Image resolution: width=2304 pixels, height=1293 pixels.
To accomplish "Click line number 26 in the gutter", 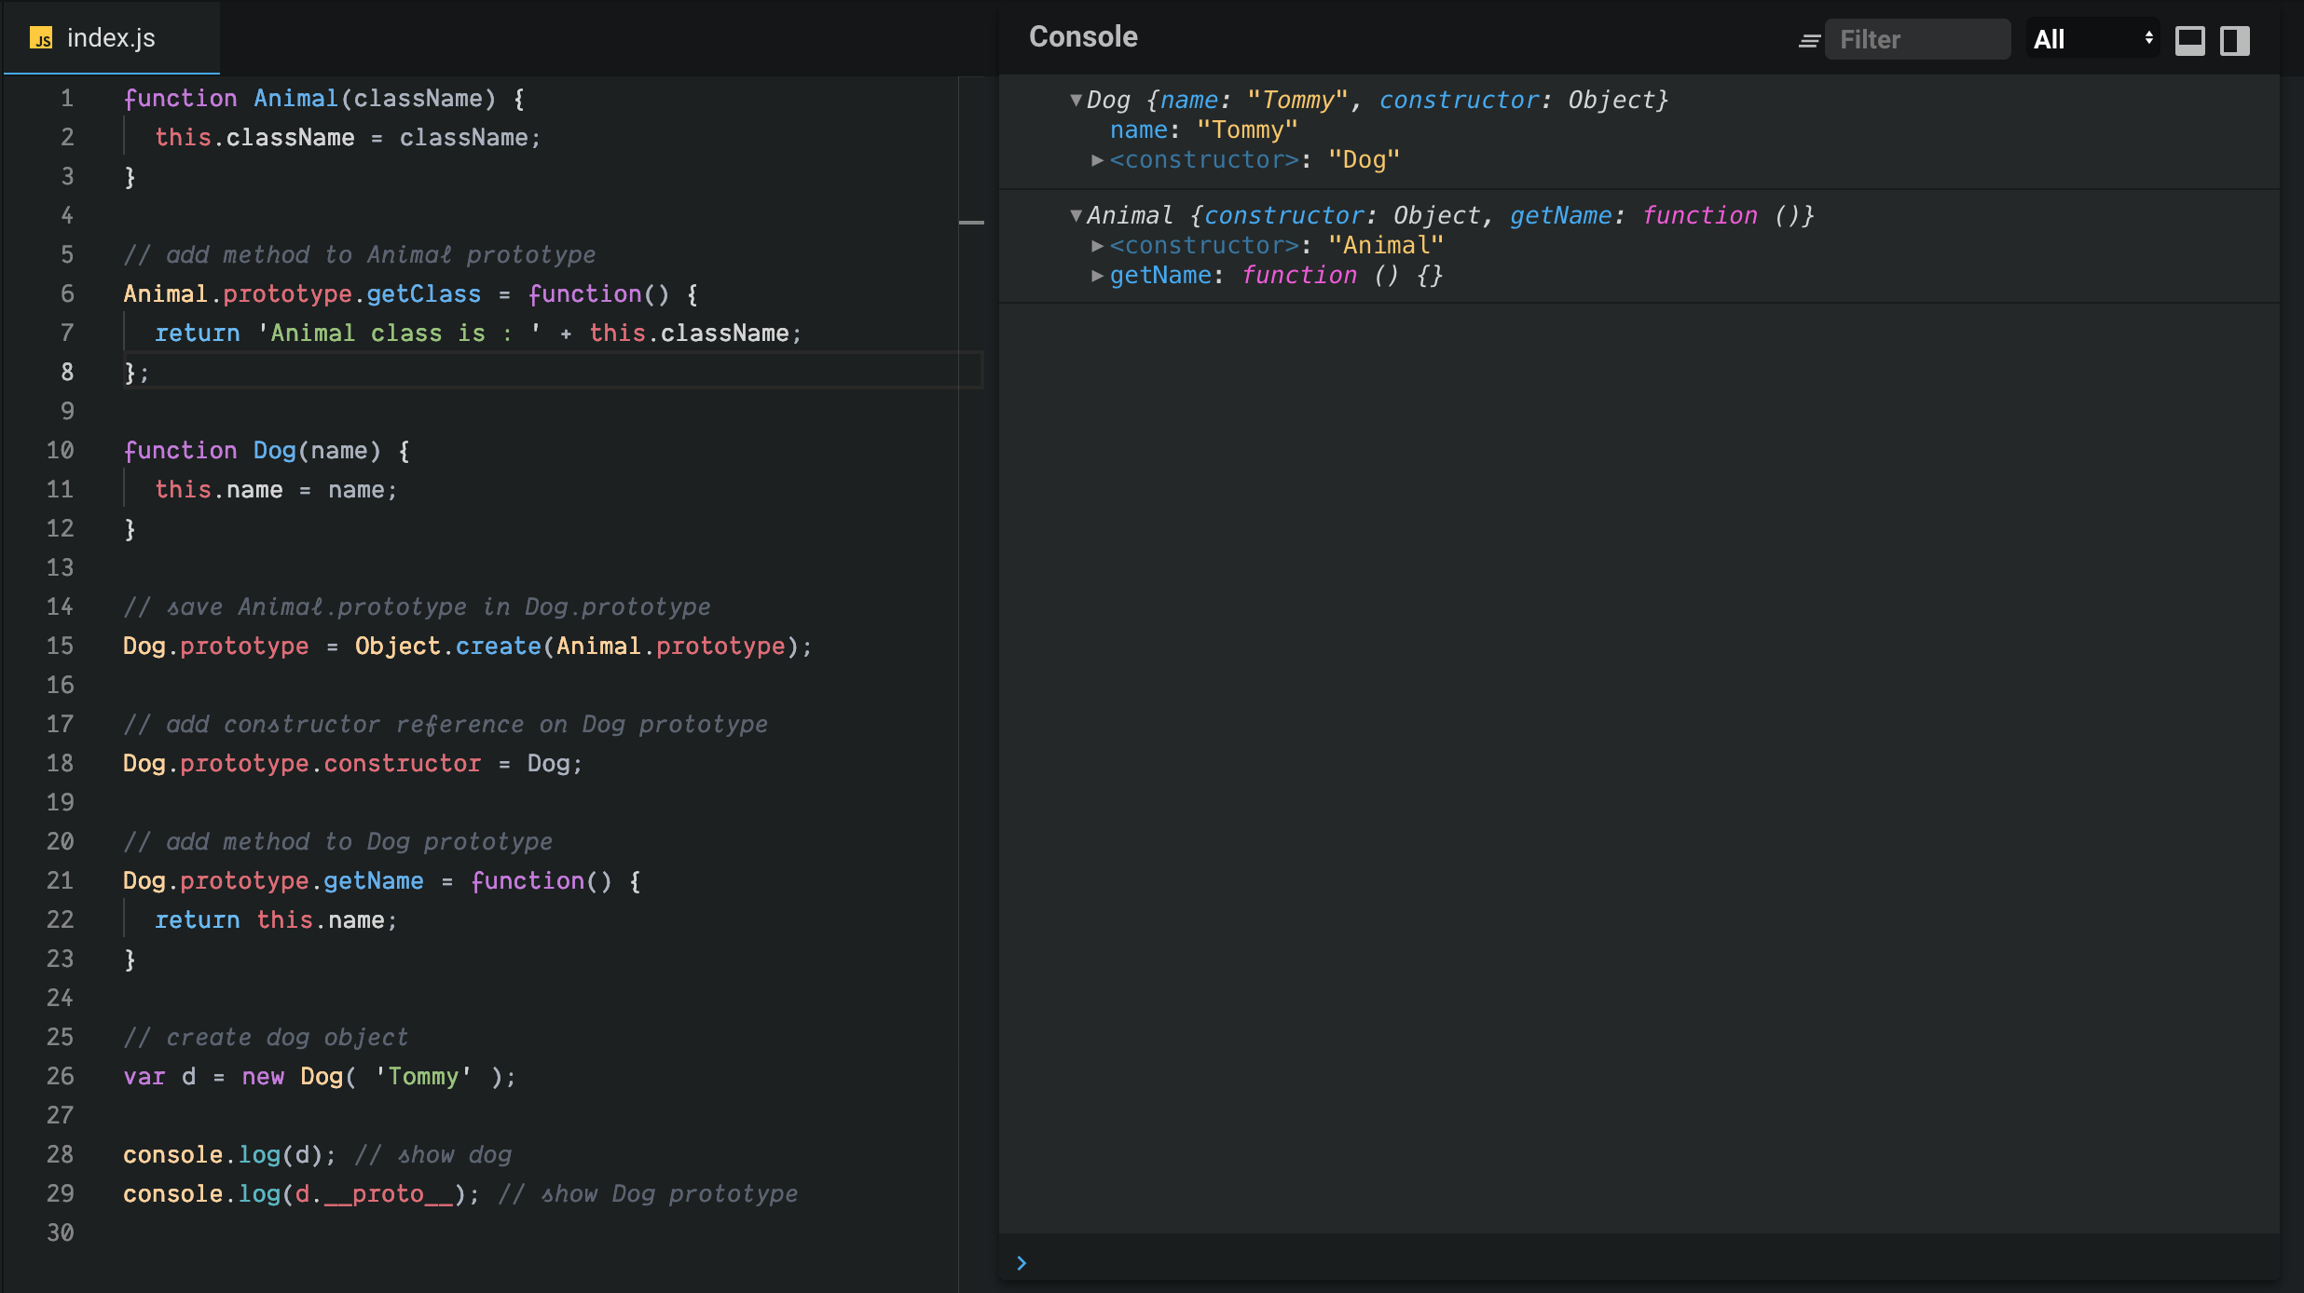I will (x=61, y=1076).
